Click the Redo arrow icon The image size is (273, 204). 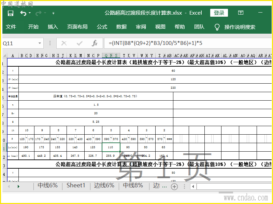point(39,13)
